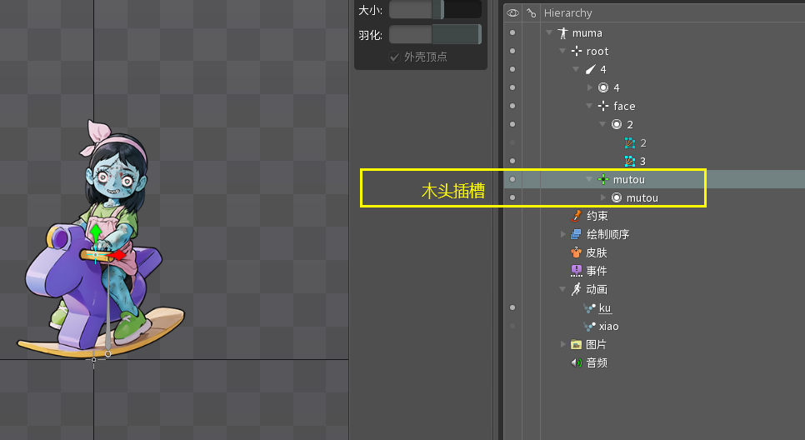Image resolution: width=805 pixels, height=440 pixels.
Task: Expand the 图片 images folder
Action: [563, 344]
